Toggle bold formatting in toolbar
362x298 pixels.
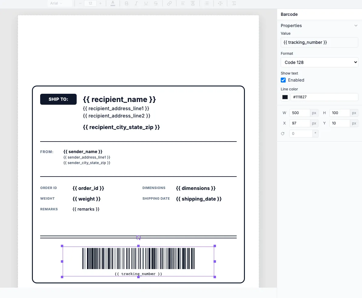(126, 3)
